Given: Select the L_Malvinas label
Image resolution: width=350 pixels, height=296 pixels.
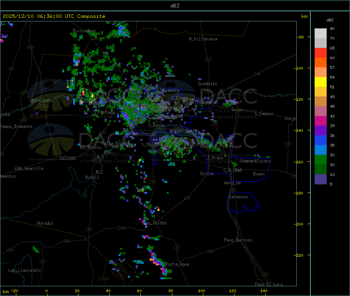Looking at the screenshot, I should tap(153, 144).
